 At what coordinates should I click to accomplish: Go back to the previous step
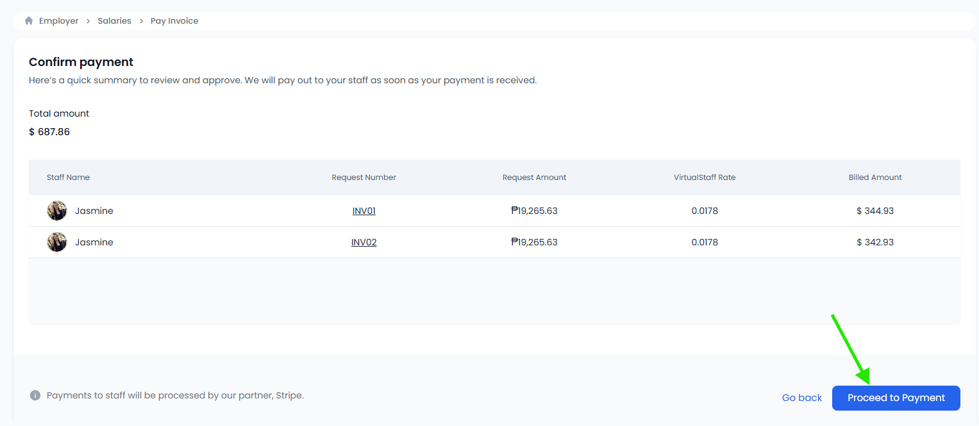click(801, 398)
